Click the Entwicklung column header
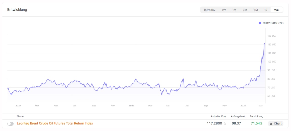 [257, 116]
